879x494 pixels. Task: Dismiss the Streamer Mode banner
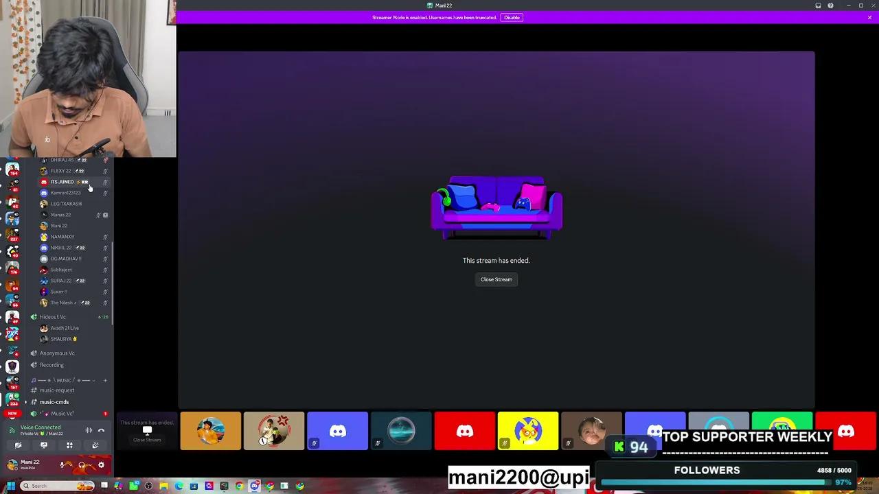click(x=869, y=17)
